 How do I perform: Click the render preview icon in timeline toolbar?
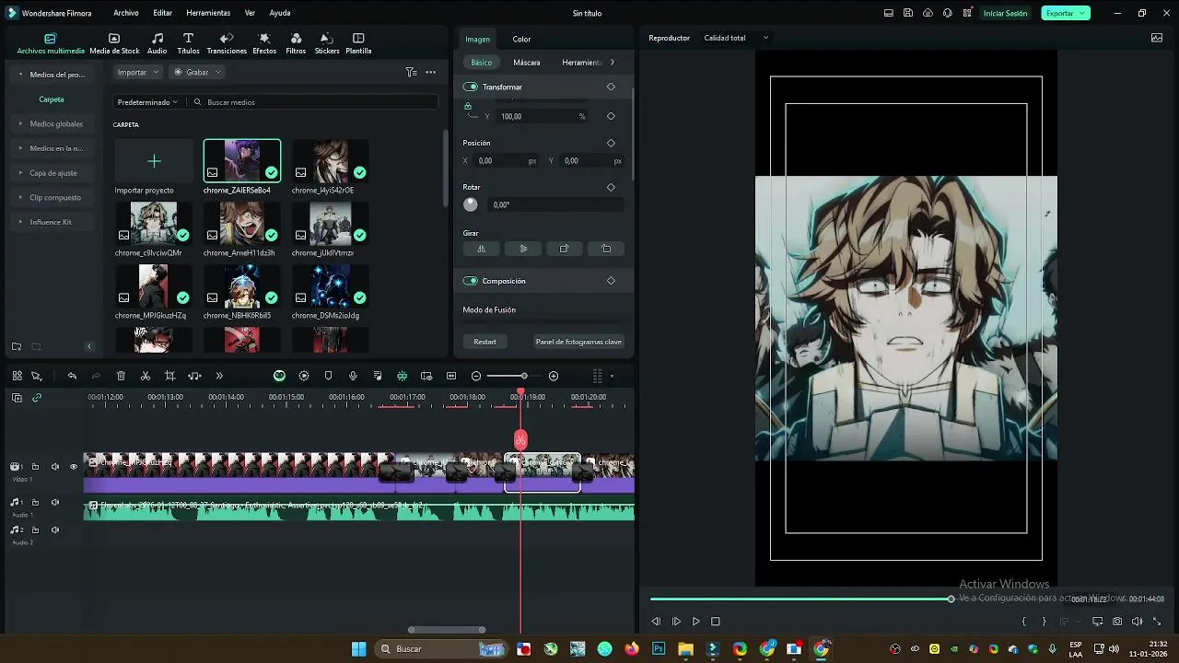point(304,376)
